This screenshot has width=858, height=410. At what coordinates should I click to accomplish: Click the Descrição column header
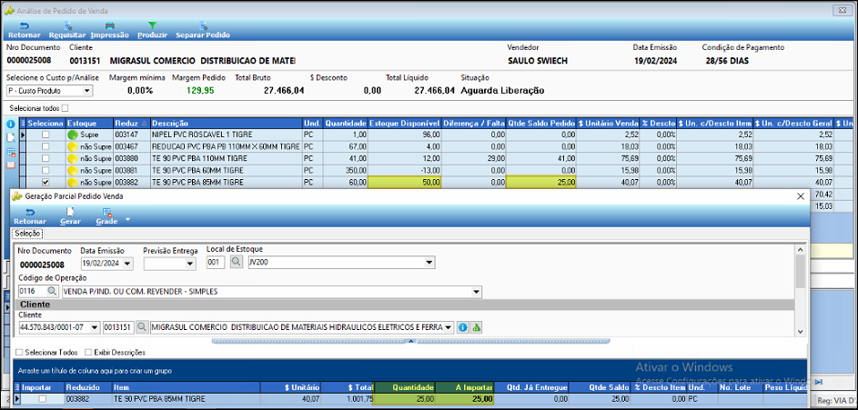[227, 124]
